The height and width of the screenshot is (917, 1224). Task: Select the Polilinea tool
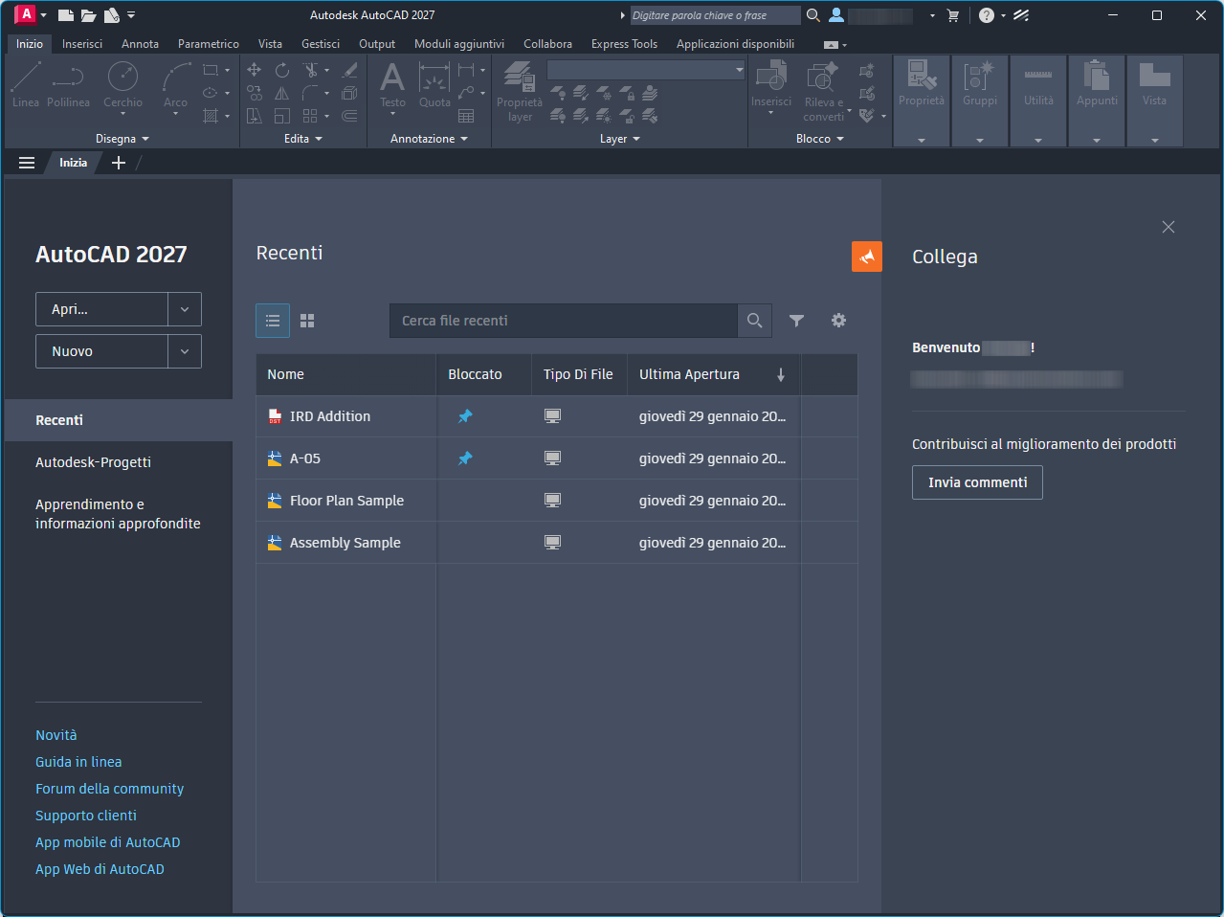point(68,84)
